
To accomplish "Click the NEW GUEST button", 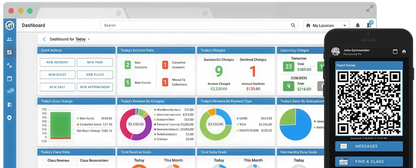I will coord(58,75).
